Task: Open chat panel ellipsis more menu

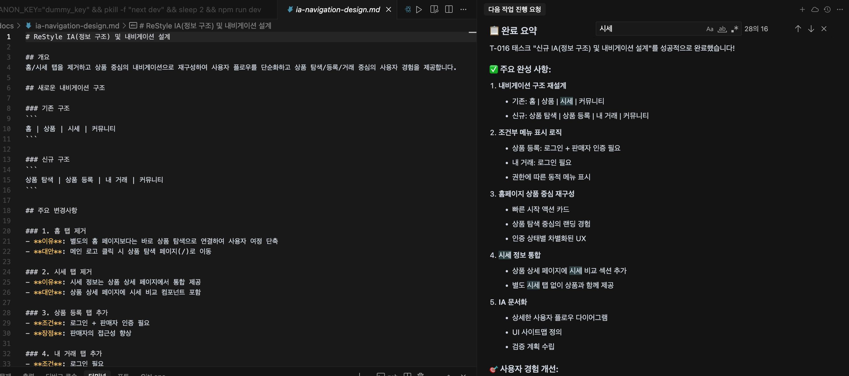Action: pyautogui.click(x=840, y=10)
